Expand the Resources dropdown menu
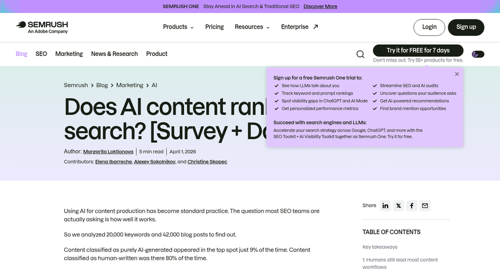 coord(252,27)
